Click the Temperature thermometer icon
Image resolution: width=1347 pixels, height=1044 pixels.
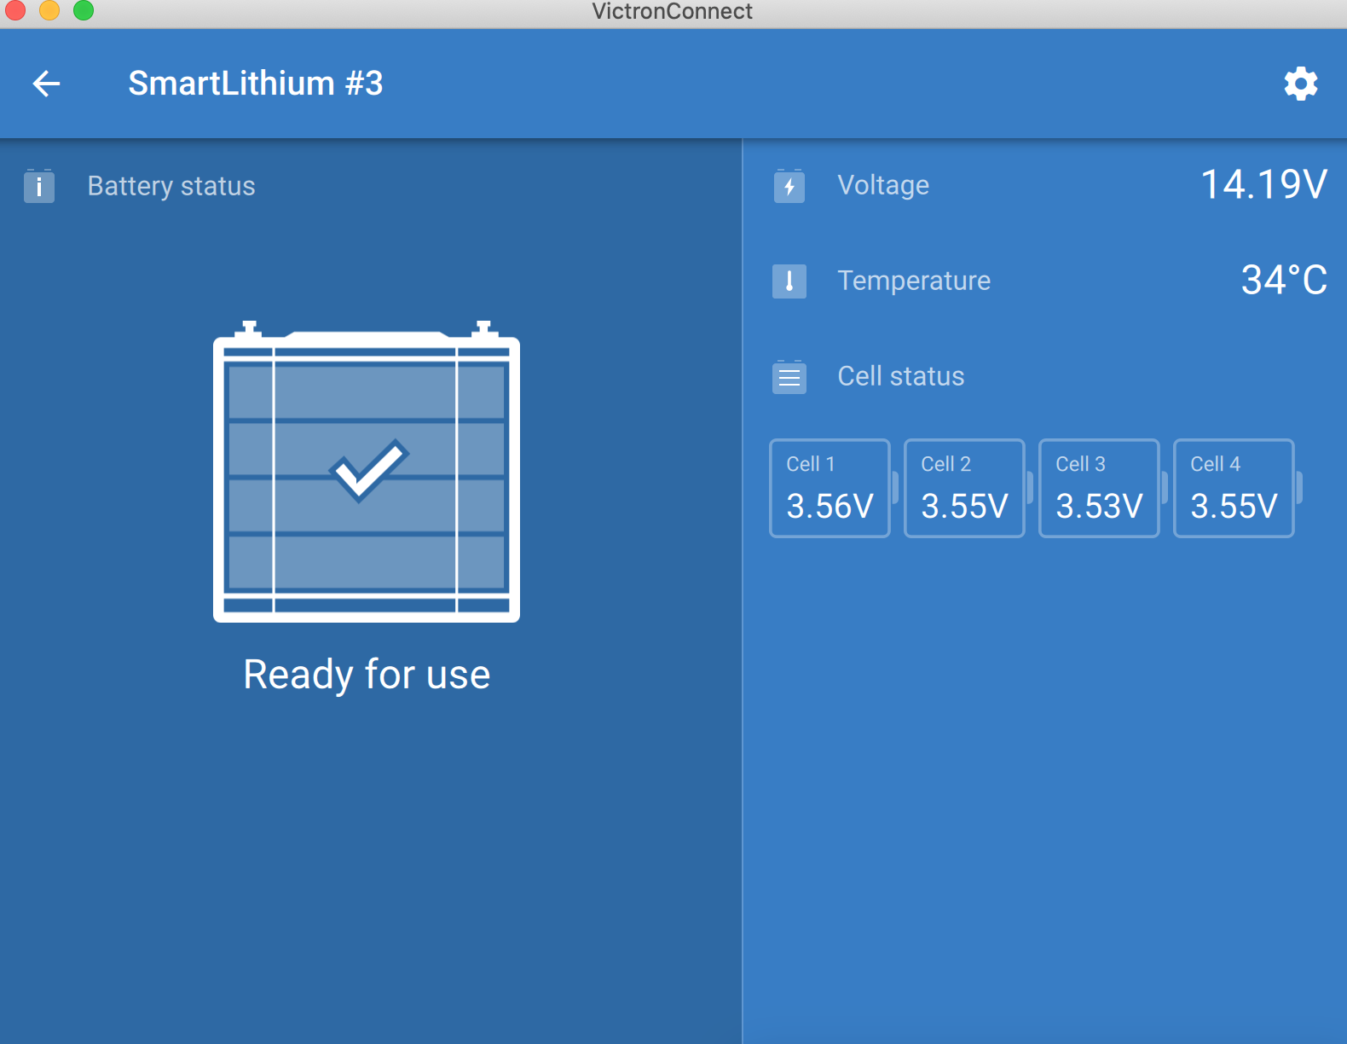point(789,281)
